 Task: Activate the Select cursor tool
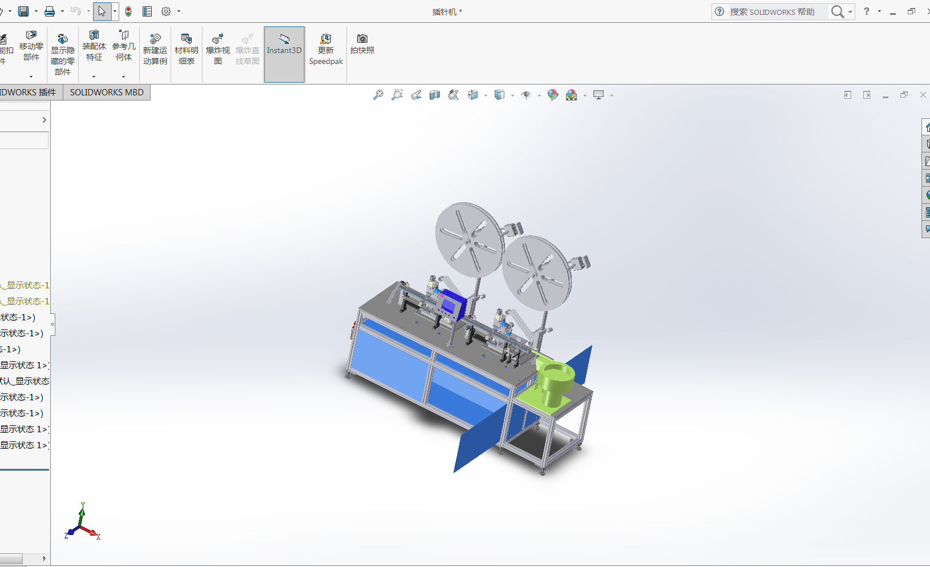[102, 11]
